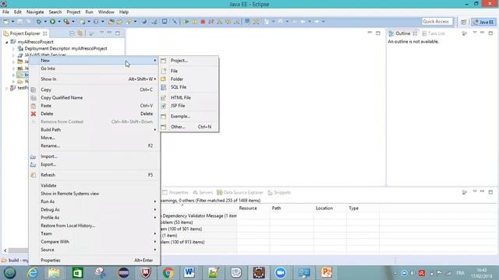
Task: Click the Delete red X icon in the context menu
Action: coord(34,114)
